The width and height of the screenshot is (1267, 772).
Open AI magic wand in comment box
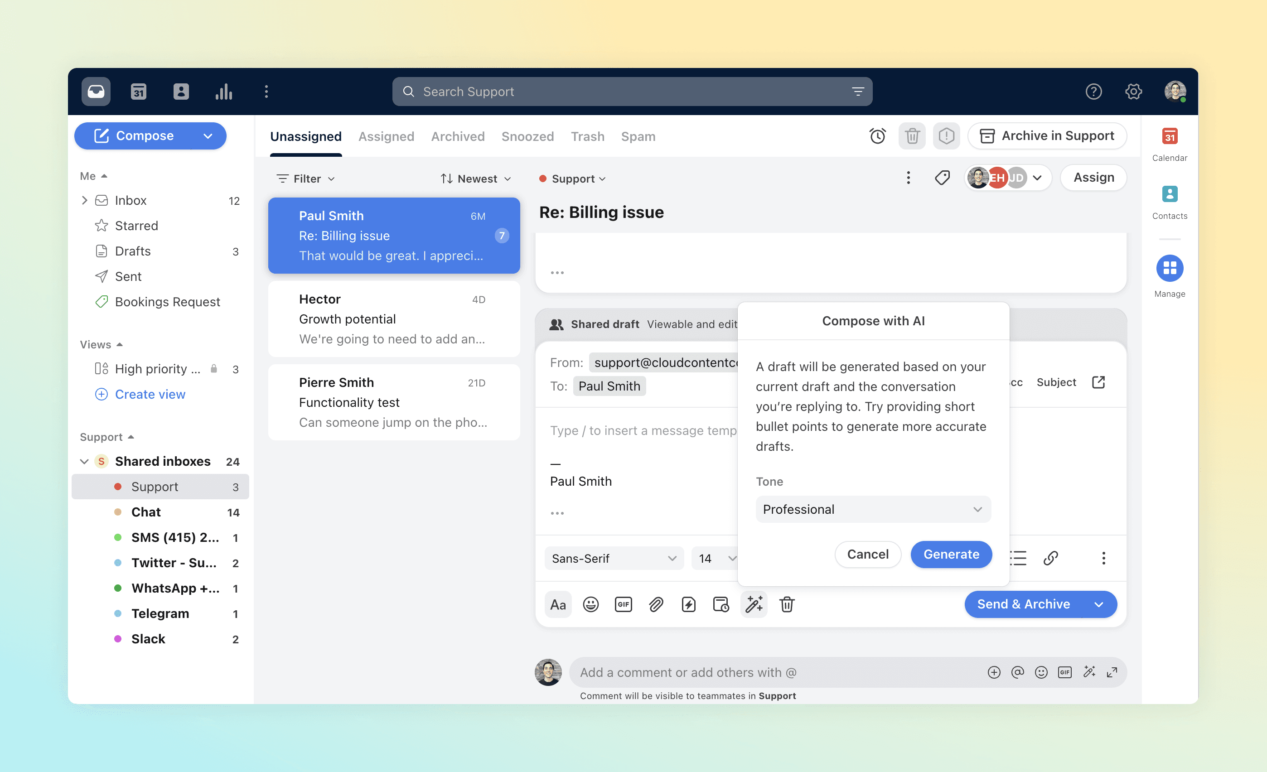click(x=1088, y=672)
